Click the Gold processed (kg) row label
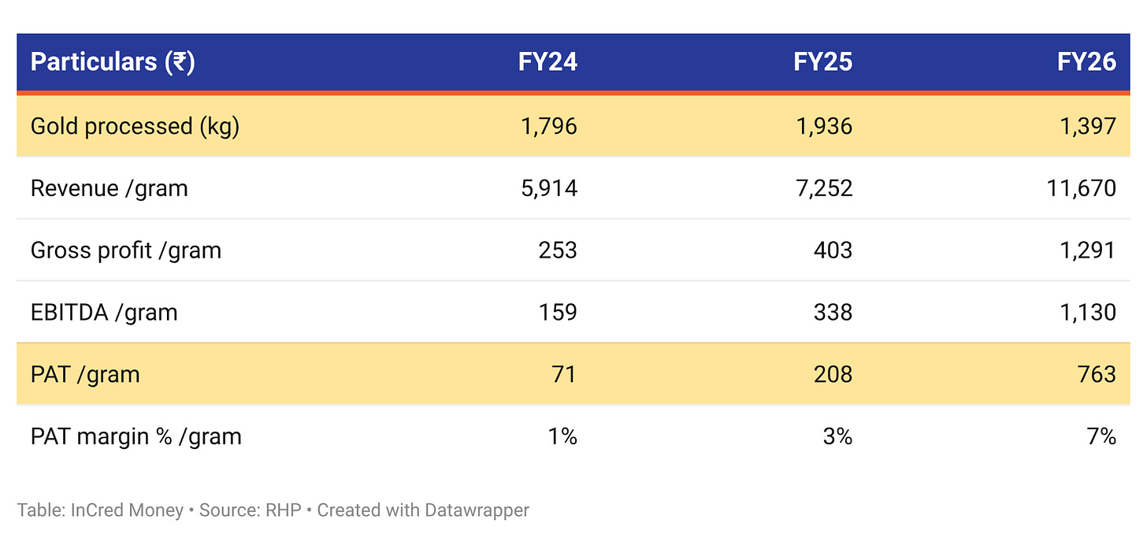1147x538 pixels. point(135,126)
